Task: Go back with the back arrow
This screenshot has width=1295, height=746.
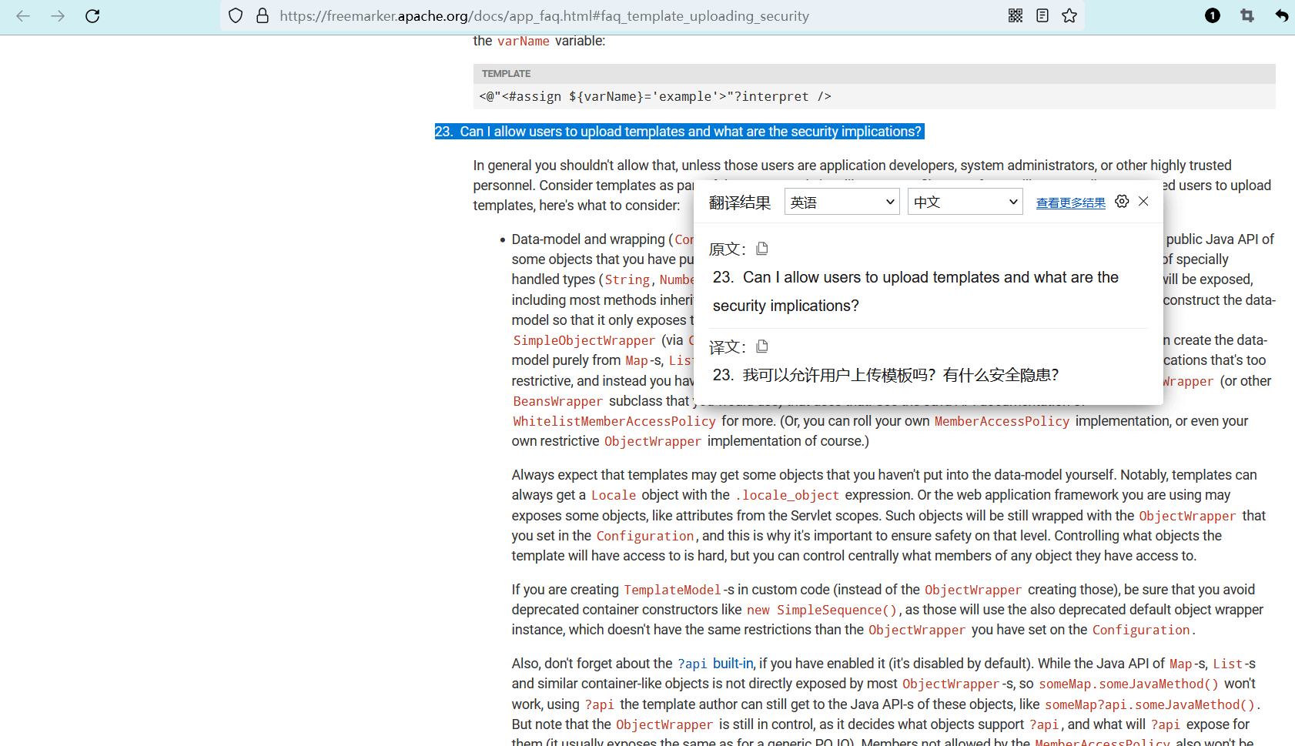Action: [23, 16]
